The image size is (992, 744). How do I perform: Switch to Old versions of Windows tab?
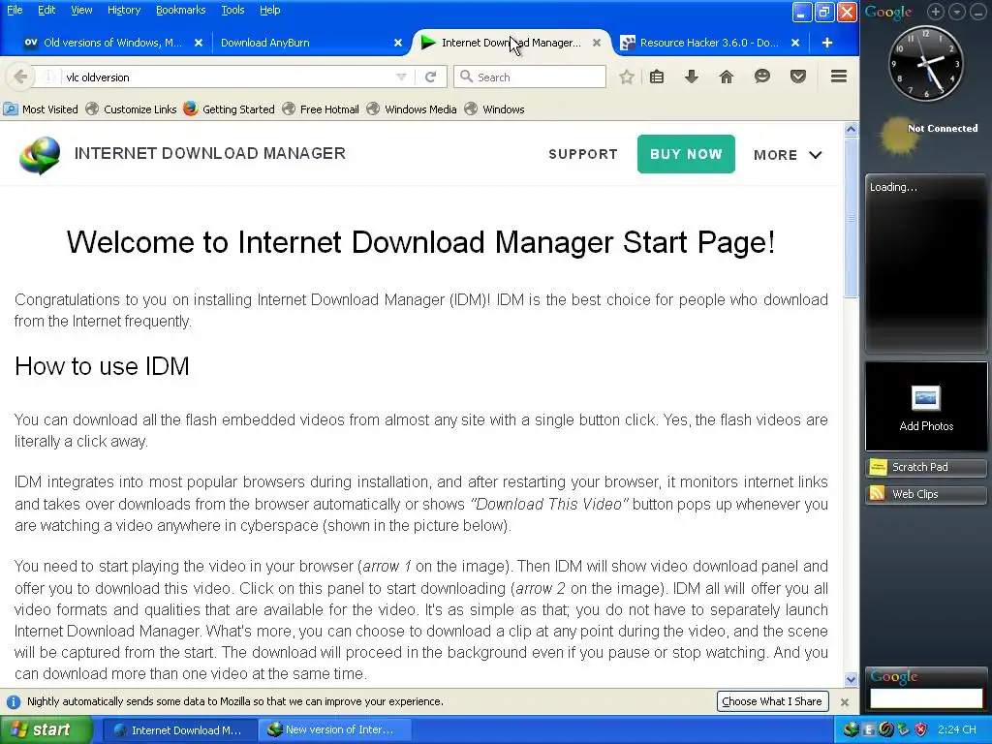112,43
